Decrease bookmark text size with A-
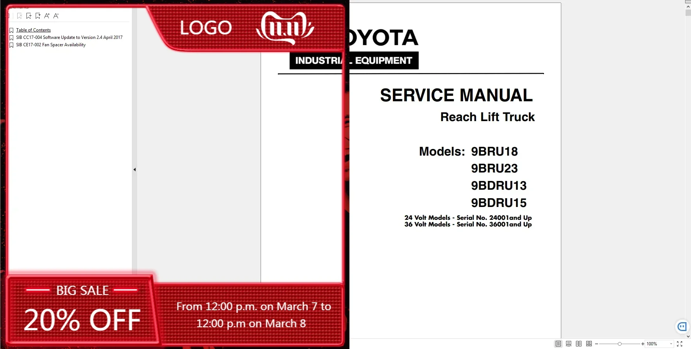 click(x=56, y=16)
